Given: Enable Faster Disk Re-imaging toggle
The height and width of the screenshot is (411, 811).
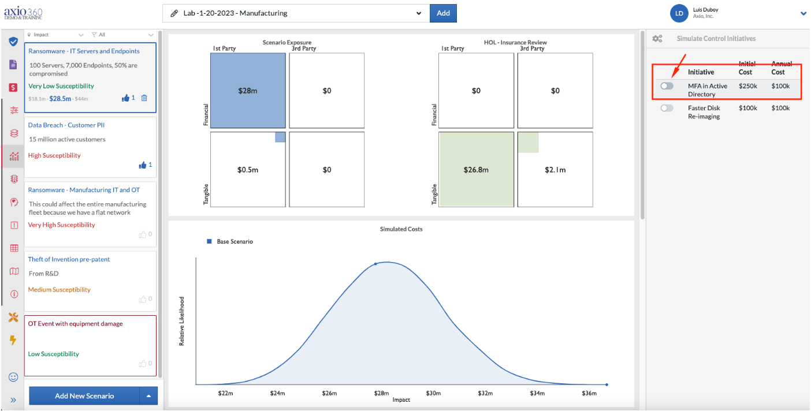Looking at the screenshot, I should pyautogui.click(x=667, y=108).
